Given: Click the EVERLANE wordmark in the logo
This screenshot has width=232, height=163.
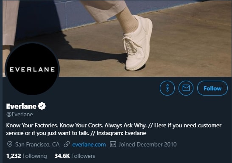Looking at the screenshot, I should point(32,70).
